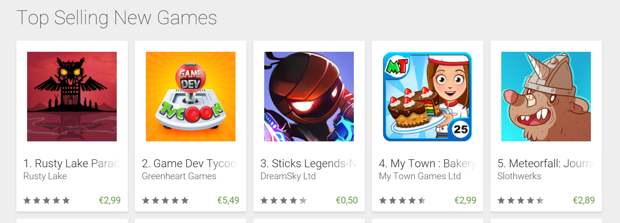Click the Game Dev Tycoon title
620x223 pixels.
[190, 164]
